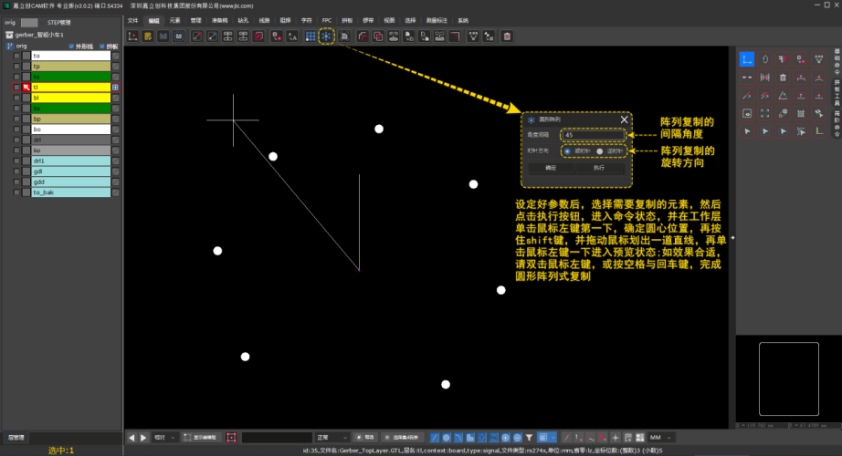Click the empty text field in the bottom bar
Image resolution: width=842 pixels, height=456 pixels.
point(277,438)
